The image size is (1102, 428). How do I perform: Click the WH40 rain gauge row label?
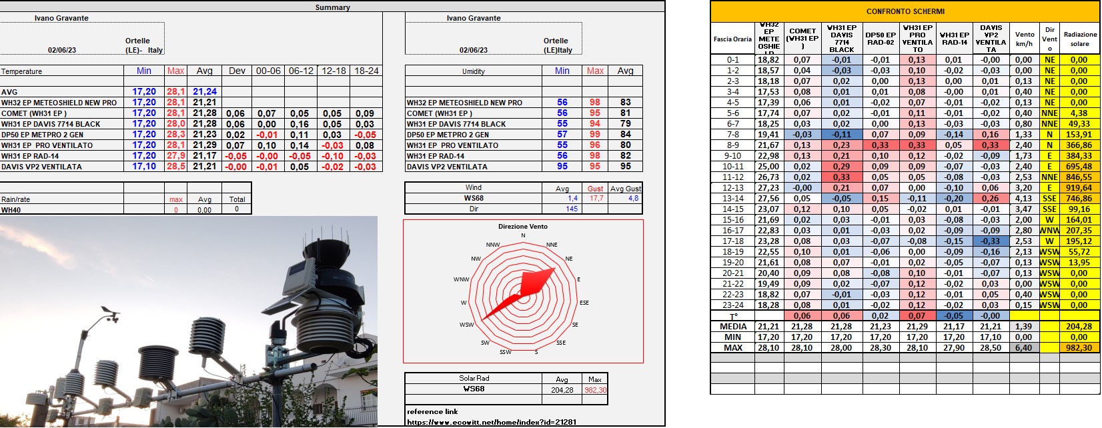[11, 210]
